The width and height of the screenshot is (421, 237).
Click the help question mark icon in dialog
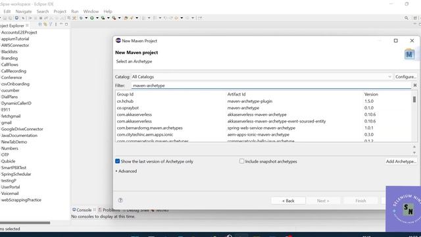120,200
